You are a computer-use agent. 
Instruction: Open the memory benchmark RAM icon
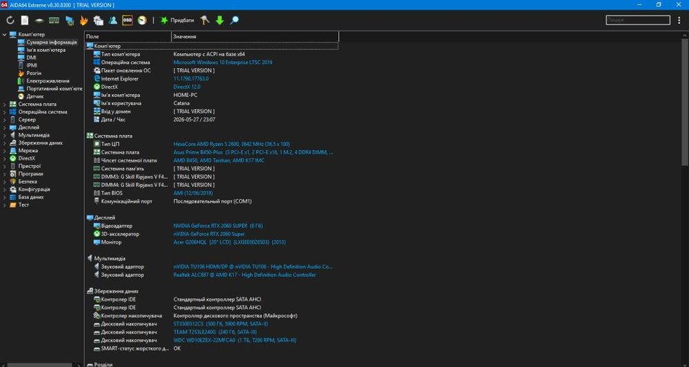coord(54,20)
